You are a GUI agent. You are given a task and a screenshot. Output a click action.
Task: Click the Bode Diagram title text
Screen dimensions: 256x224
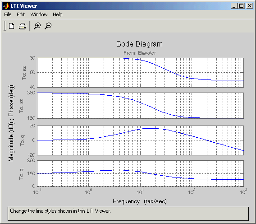pyautogui.click(x=139, y=44)
